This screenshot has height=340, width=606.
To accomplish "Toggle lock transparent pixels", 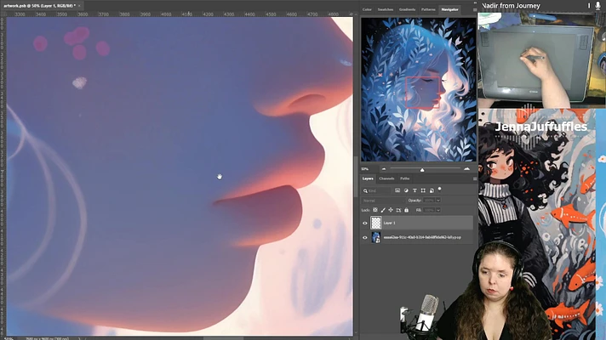I will (374, 210).
